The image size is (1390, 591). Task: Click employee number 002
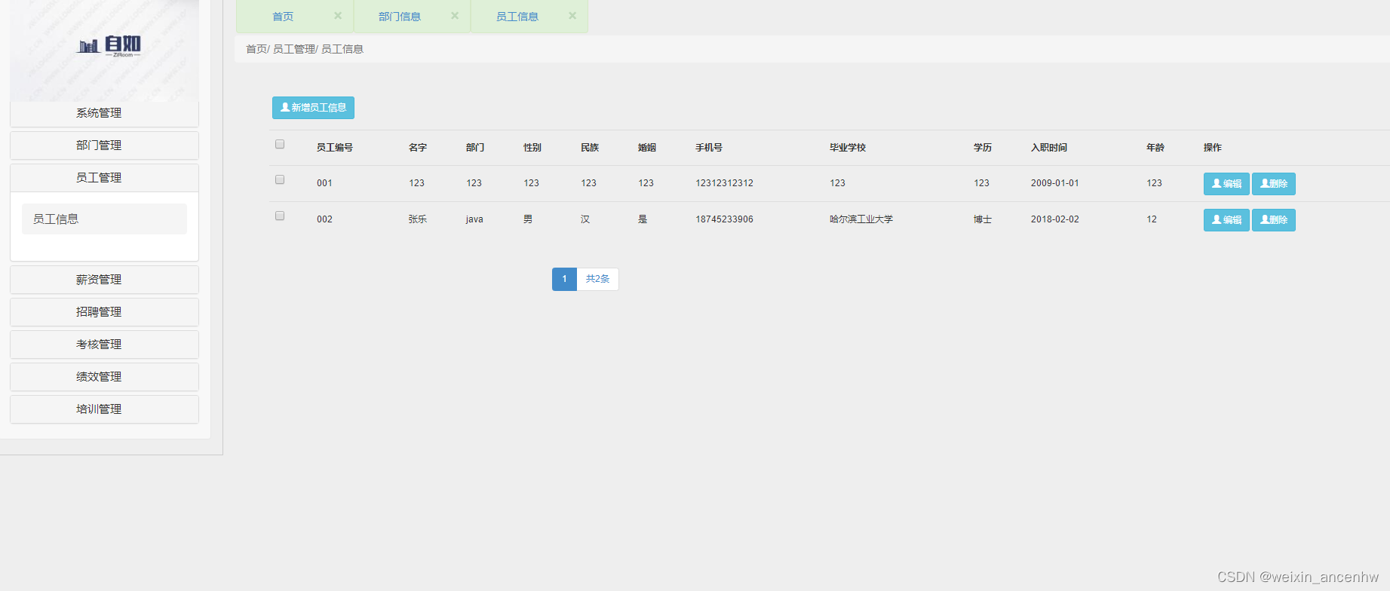pyautogui.click(x=324, y=219)
